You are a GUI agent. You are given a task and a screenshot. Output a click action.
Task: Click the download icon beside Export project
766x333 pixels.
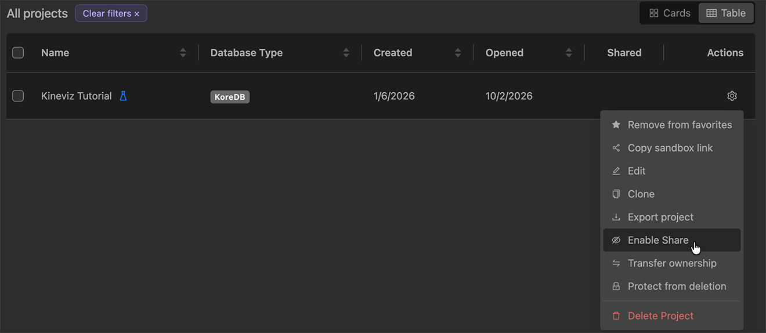[x=616, y=217]
